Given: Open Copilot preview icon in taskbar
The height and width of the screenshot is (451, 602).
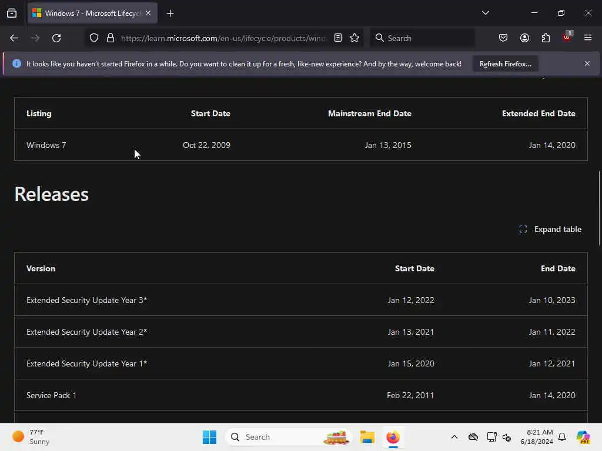Looking at the screenshot, I should [583, 437].
